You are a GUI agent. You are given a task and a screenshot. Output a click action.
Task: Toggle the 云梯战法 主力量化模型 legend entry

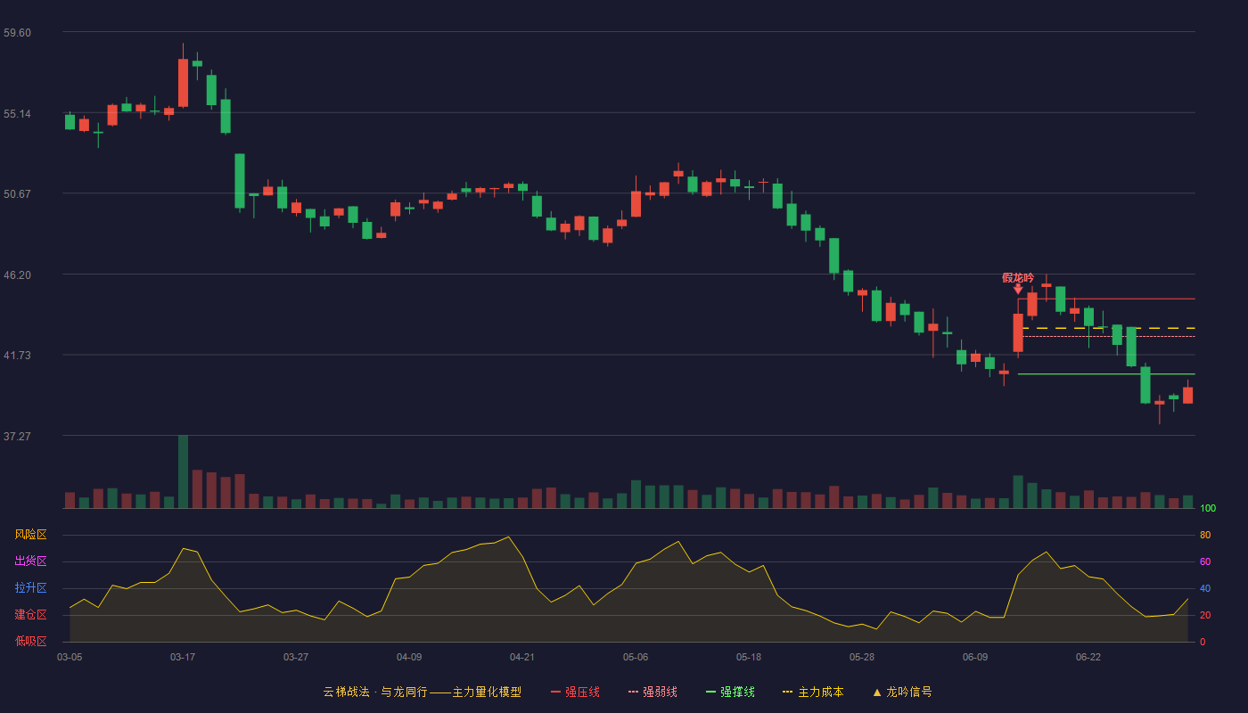[423, 692]
